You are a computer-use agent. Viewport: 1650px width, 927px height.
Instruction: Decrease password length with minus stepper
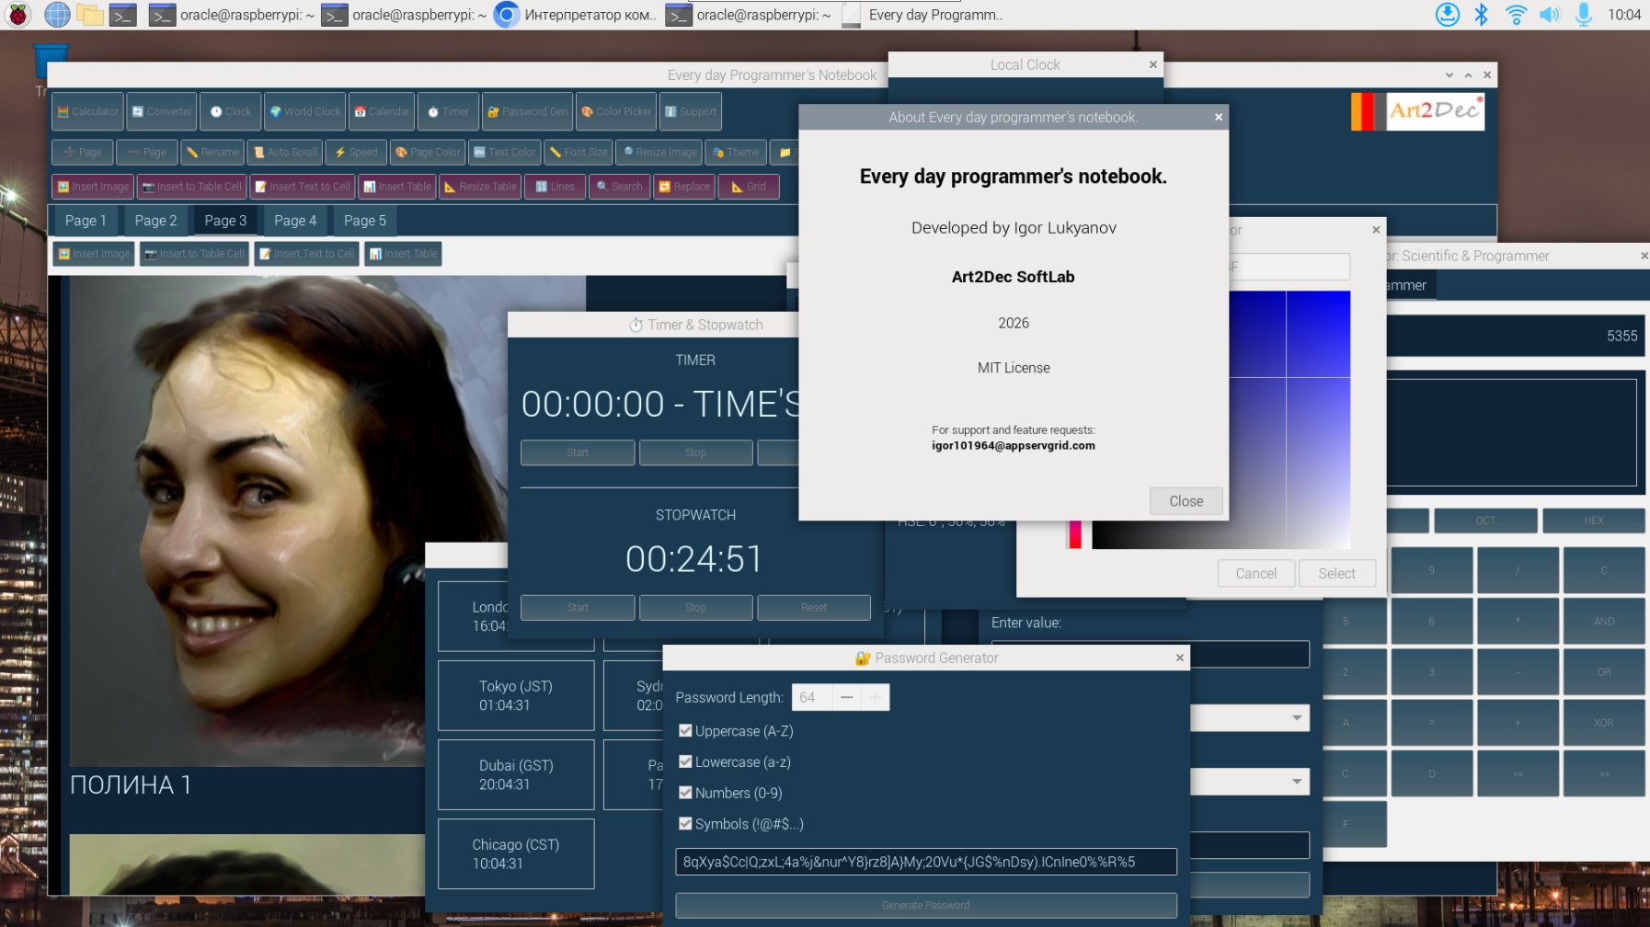point(846,698)
